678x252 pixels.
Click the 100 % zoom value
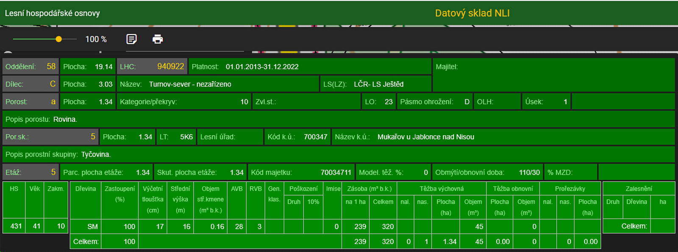point(96,39)
